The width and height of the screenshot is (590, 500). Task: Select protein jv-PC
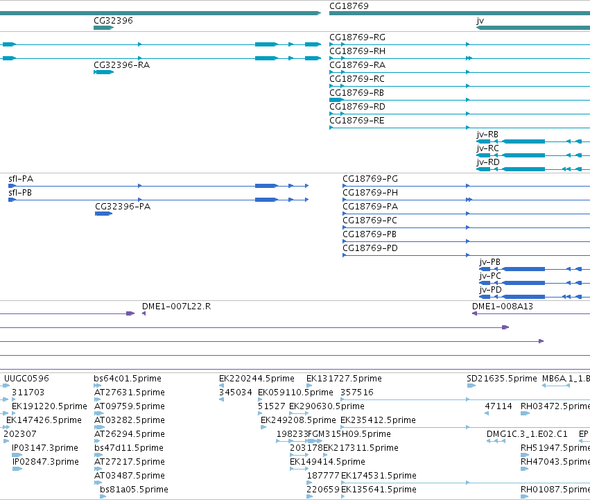coord(490,277)
